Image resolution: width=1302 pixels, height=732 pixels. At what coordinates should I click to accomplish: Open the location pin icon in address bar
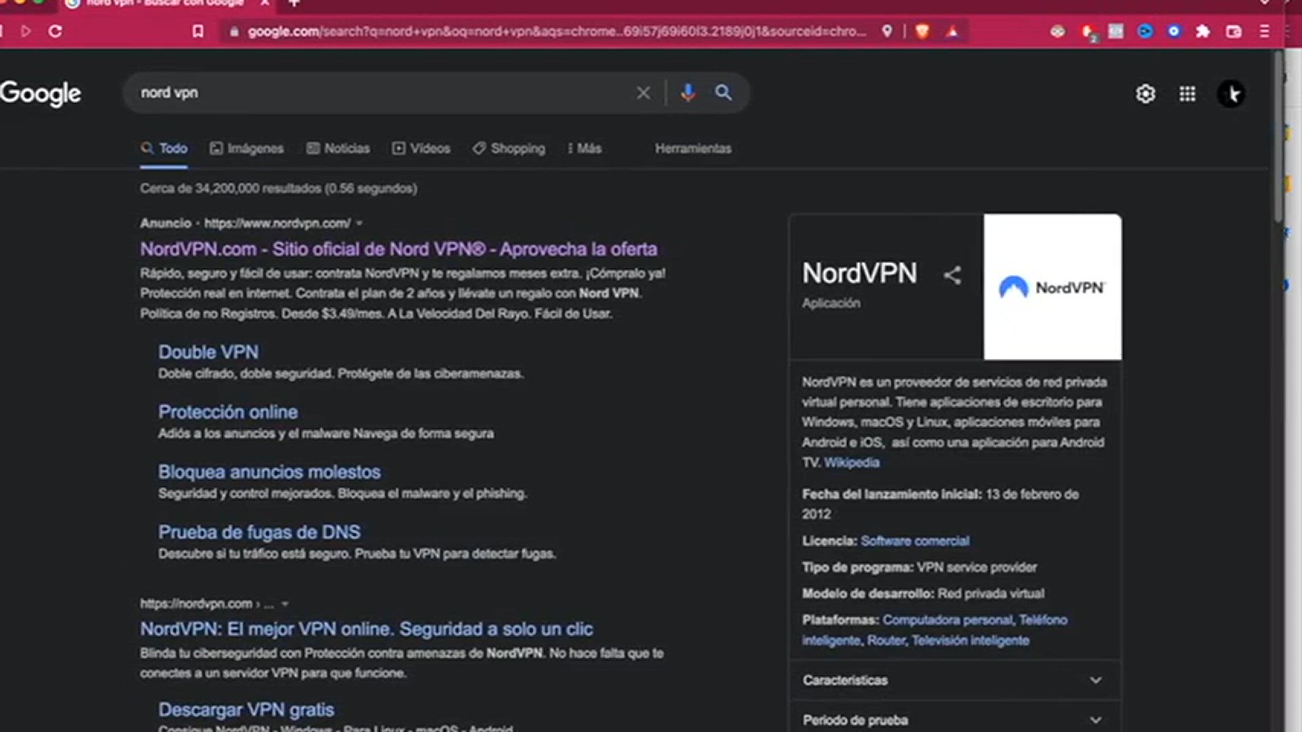(886, 31)
